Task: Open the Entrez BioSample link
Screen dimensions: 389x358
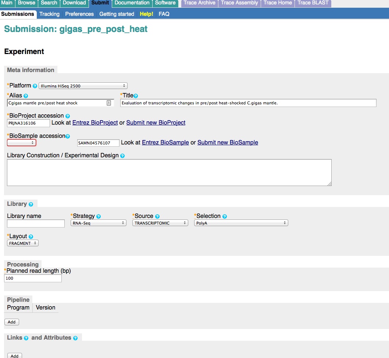Action: point(165,142)
